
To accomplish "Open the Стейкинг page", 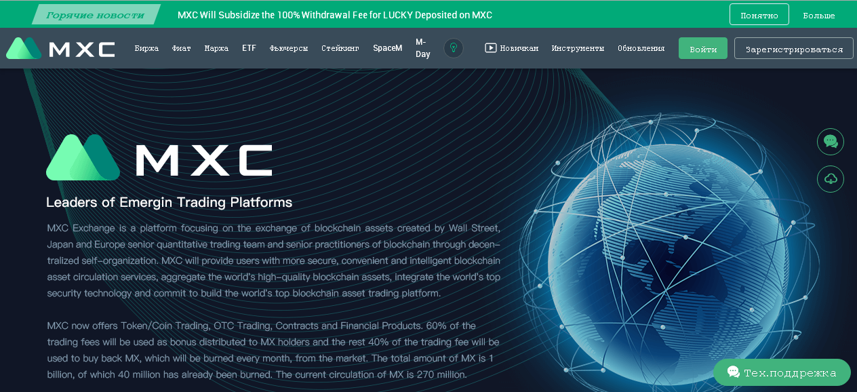I will coord(340,48).
